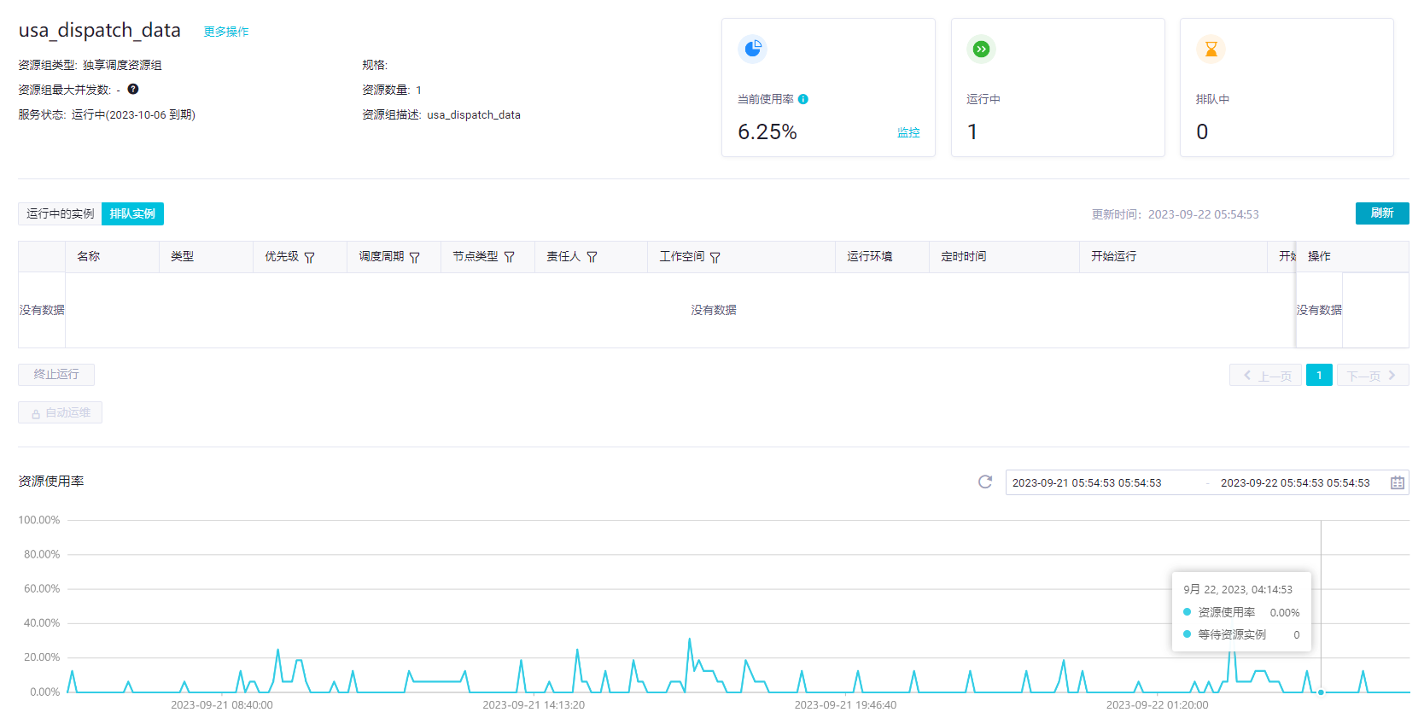The width and height of the screenshot is (1424, 724).
Task: Click x-axis label 2023-09-22 01:20:00
Action: coord(1158,705)
